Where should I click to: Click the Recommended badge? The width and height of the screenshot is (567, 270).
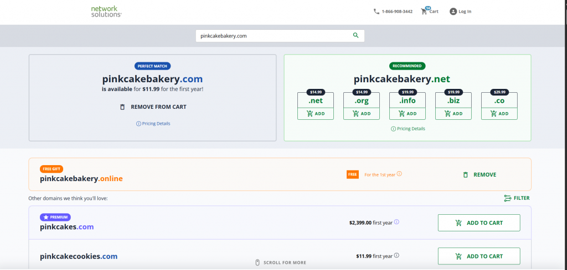point(407,66)
